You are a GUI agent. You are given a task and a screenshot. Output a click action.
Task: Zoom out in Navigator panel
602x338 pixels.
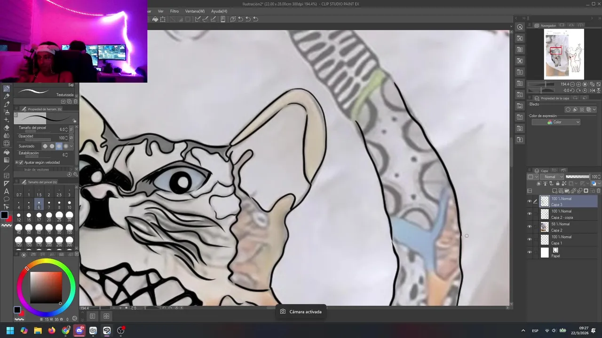pyautogui.click(x=572, y=84)
